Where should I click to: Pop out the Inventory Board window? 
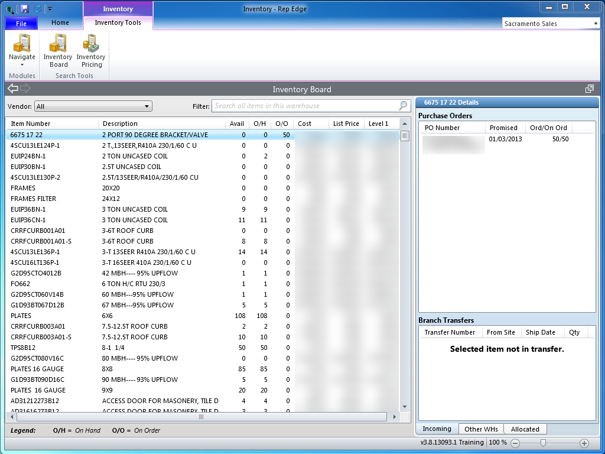(x=589, y=89)
